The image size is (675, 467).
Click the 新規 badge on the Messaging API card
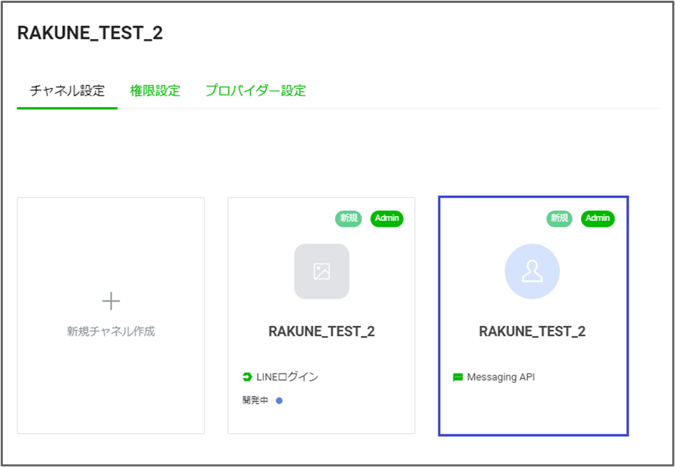pos(560,219)
